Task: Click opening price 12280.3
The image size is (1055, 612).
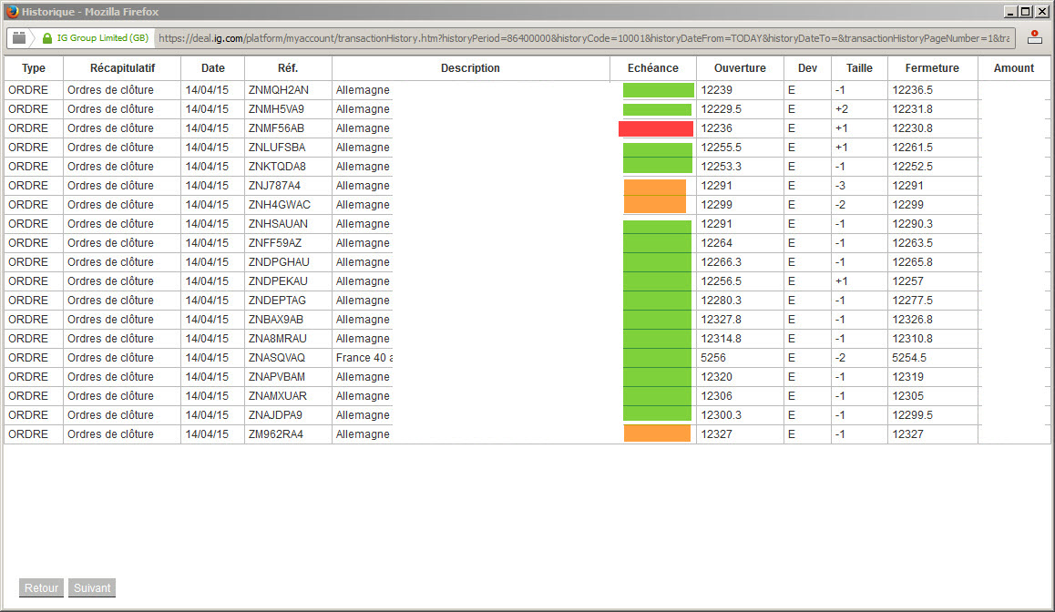Action: [x=722, y=300]
